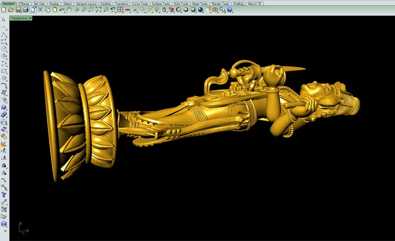Viewport: 395px width, 241px height.
Task: Expand the left toolbar overflow chevron
Action: [x=5, y=231]
